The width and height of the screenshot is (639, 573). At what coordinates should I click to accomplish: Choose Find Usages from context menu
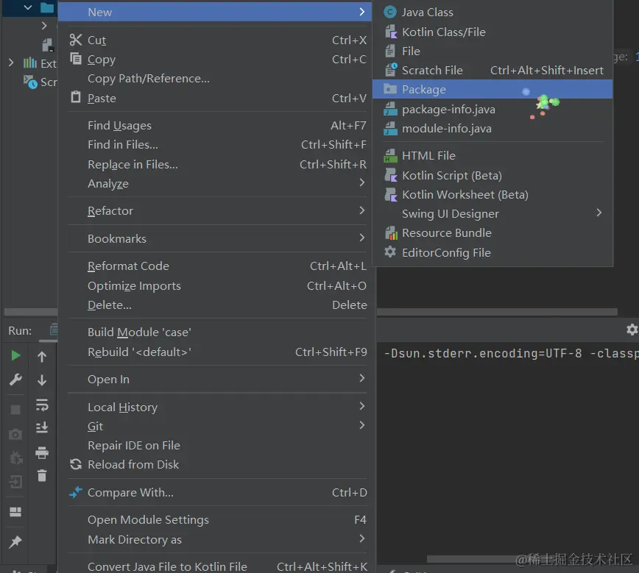click(218, 126)
